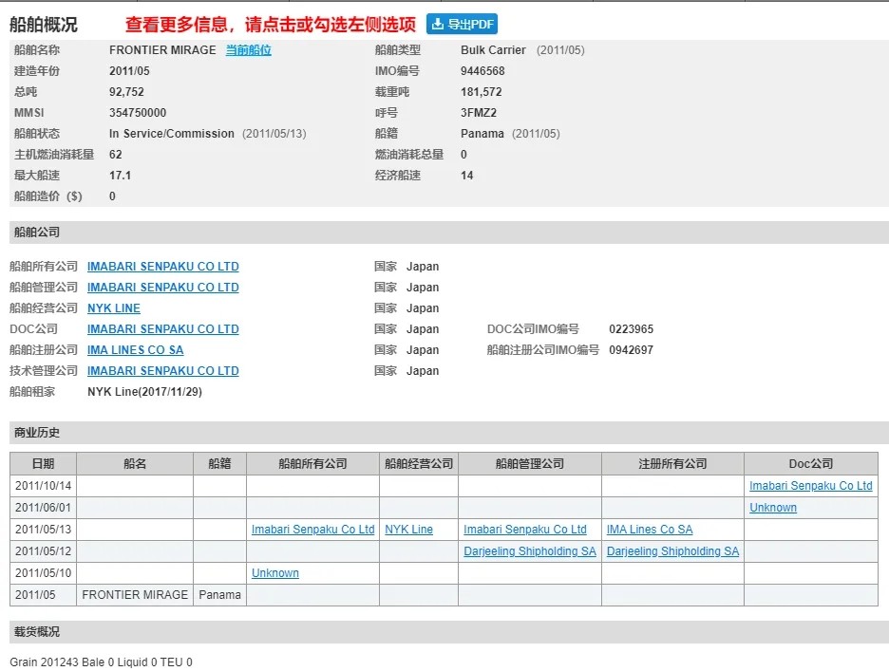The width and height of the screenshot is (889, 671).
Task: Select the 2011/05/13 date cell
Action: point(43,530)
